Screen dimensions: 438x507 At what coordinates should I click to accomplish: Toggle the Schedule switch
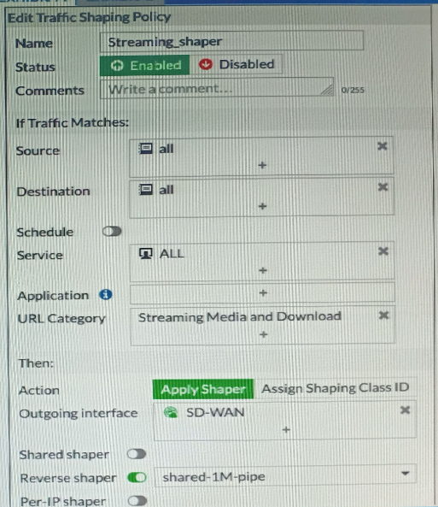pos(112,232)
